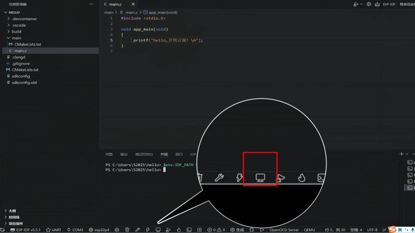
Task: Add new terminal with plus icon
Action: 402,154
